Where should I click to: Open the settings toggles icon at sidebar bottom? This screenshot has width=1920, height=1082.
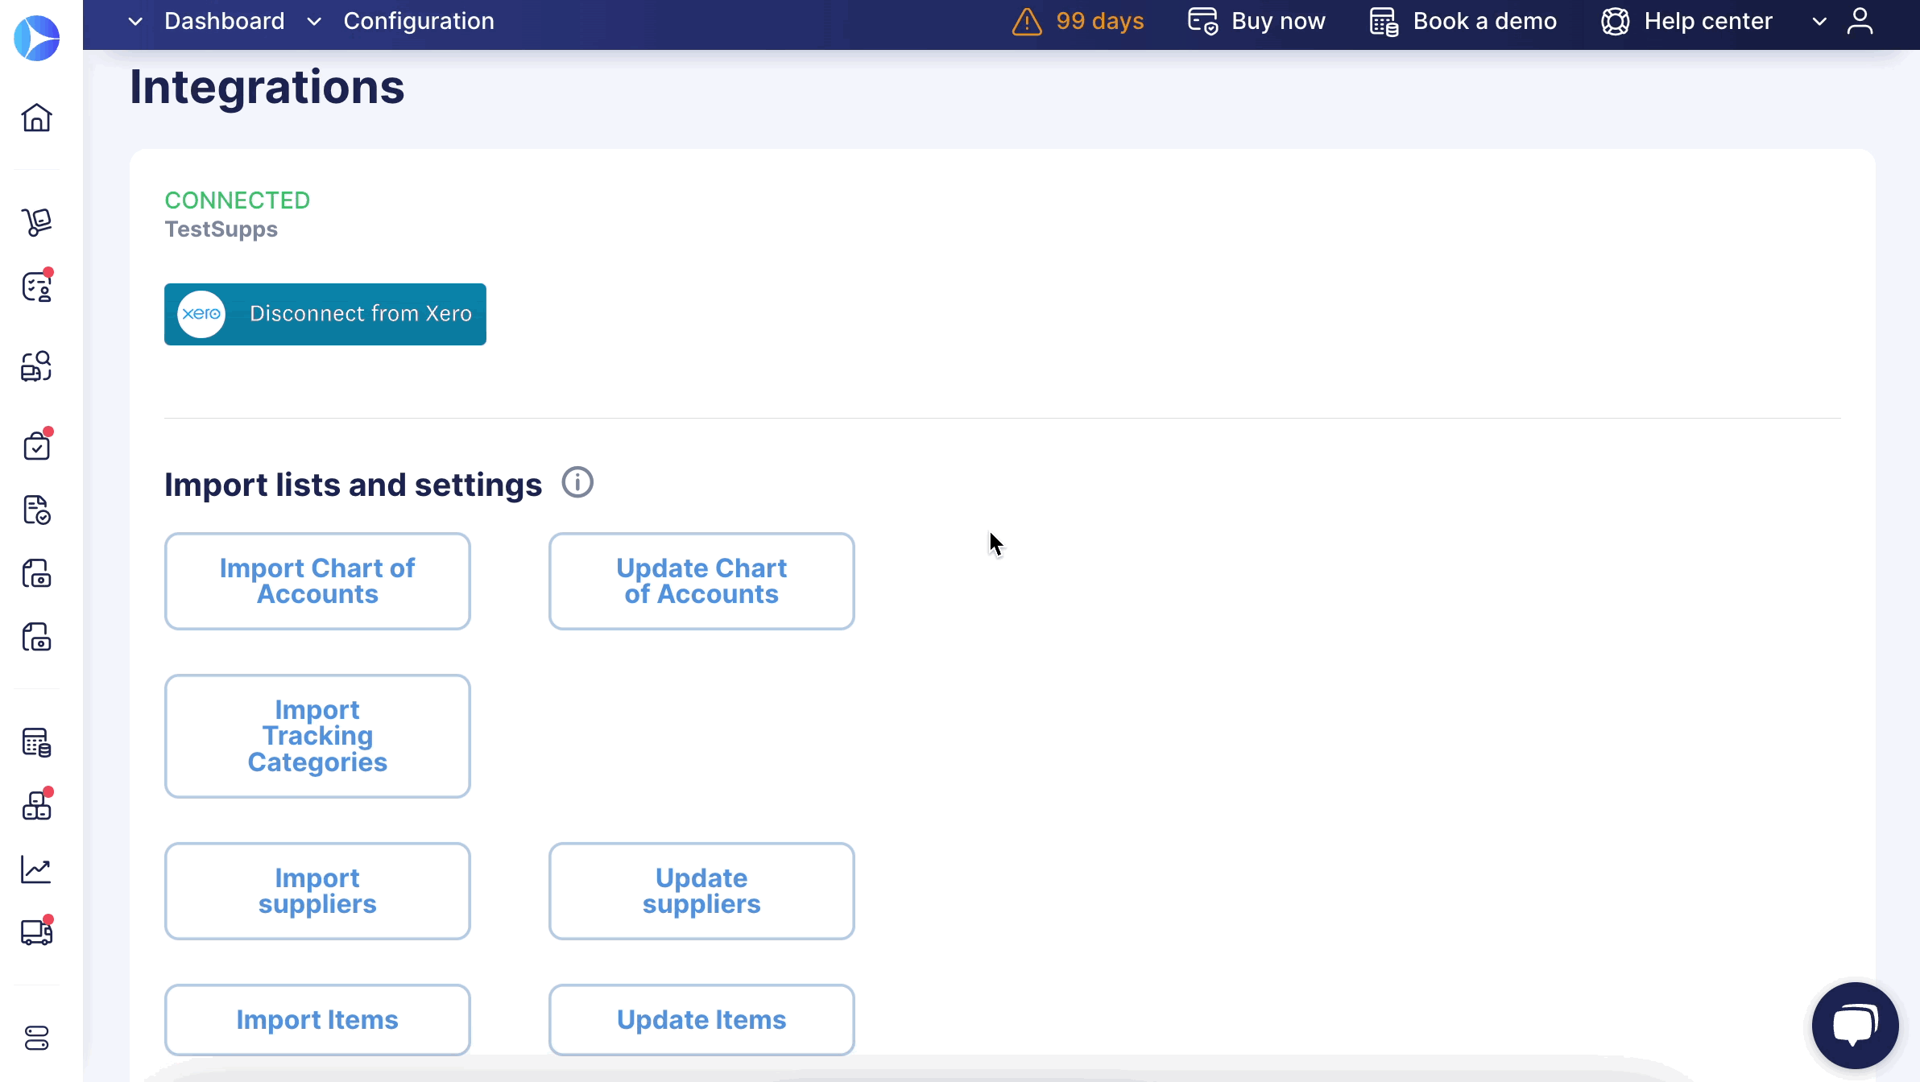tap(36, 1039)
